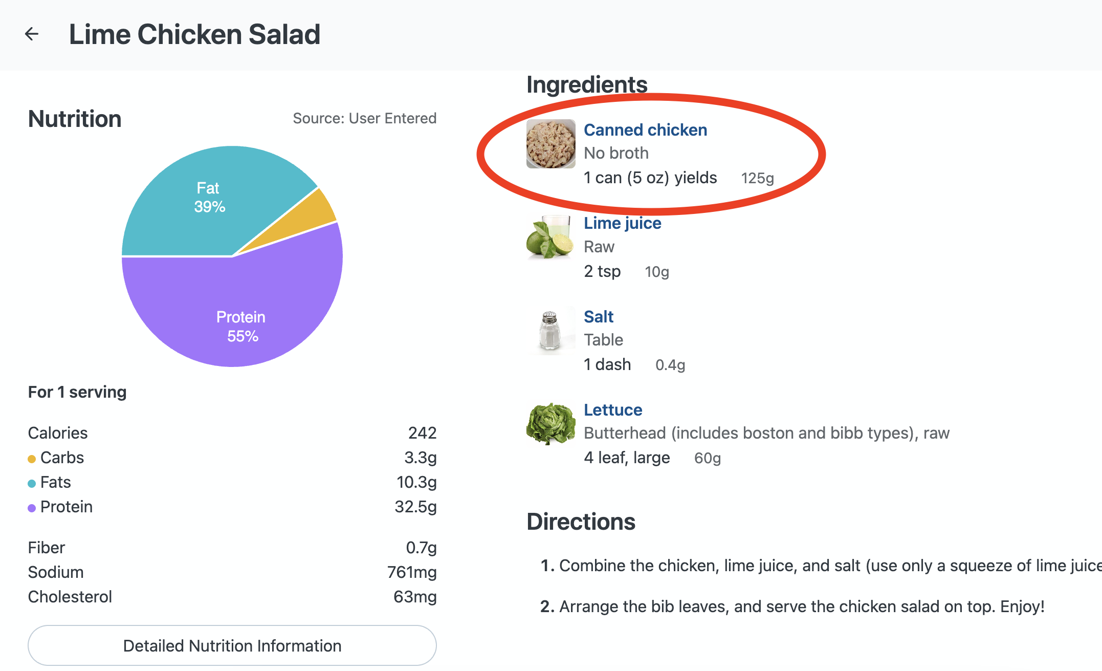Open Detailed Nutrition Information
1102x671 pixels.
coord(232,645)
